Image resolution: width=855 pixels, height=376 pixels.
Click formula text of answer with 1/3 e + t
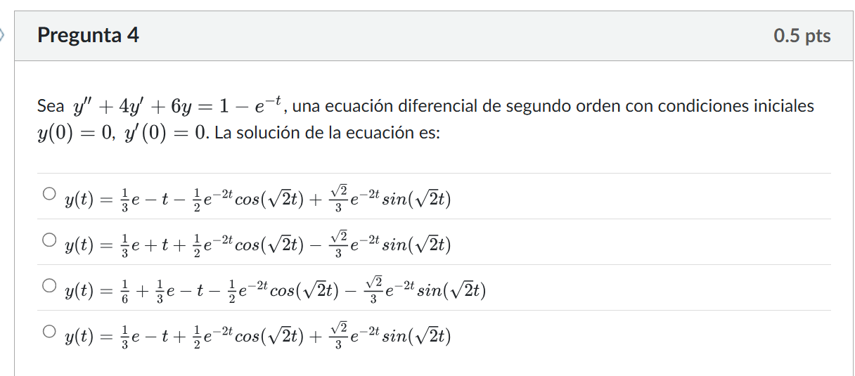[x=257, y=242]
